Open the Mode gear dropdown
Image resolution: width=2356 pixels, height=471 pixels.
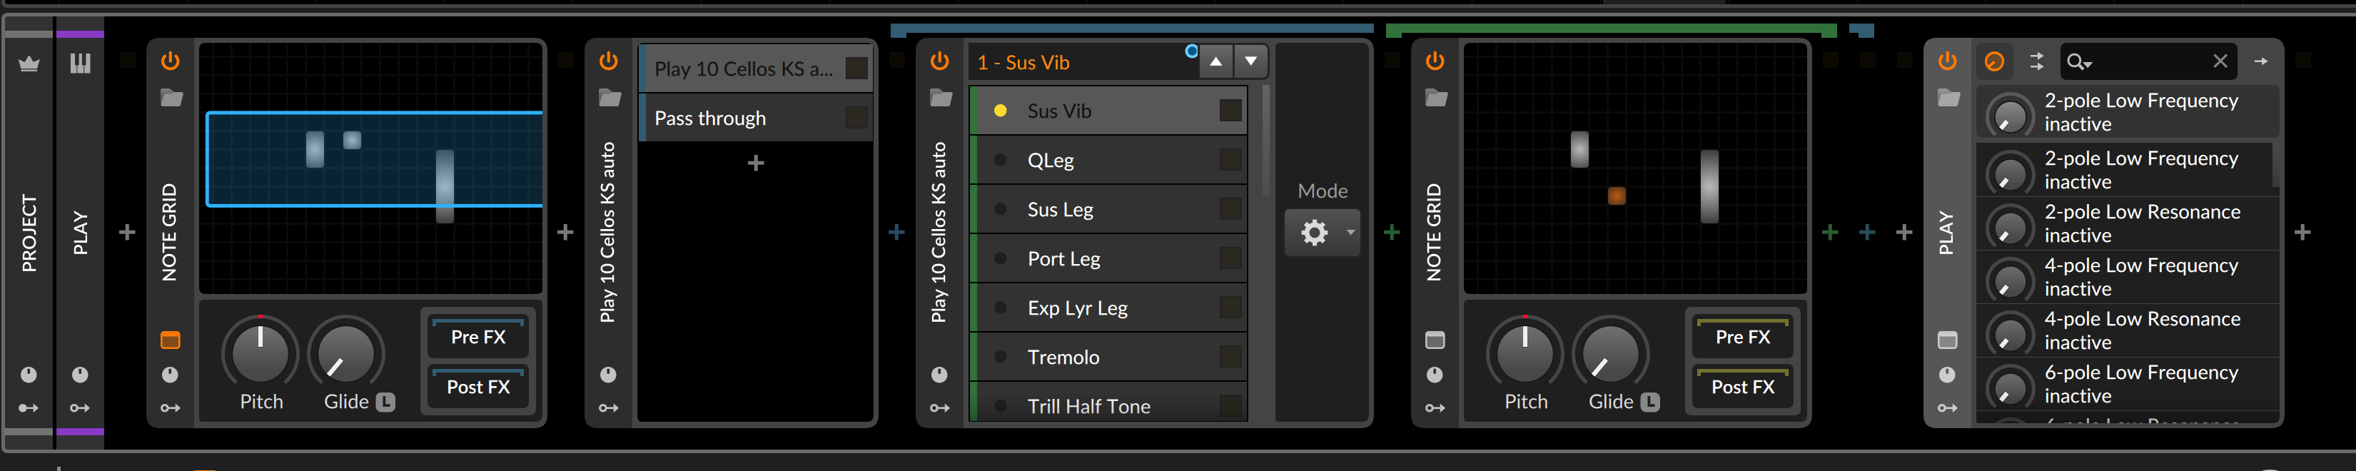pos(1323,233)
